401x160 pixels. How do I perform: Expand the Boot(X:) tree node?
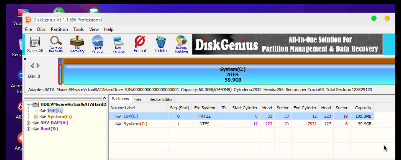(29, 129)
